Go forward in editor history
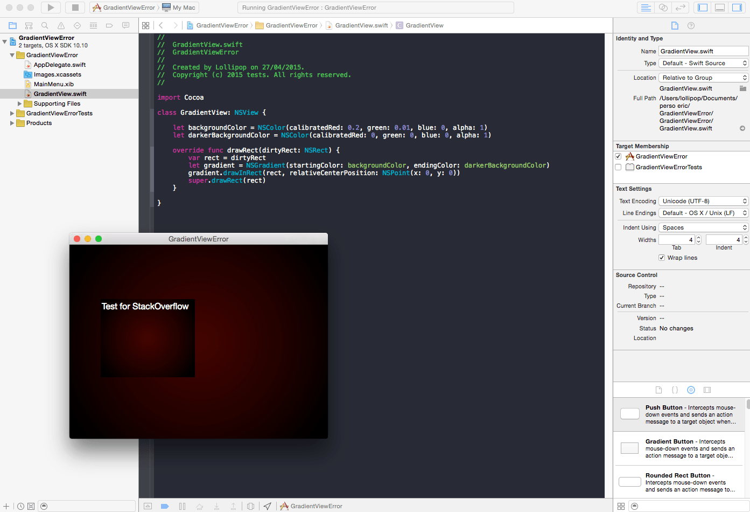Screen dimensions: 750x512 (175, 25)
